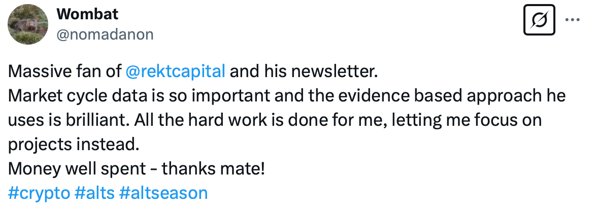Viewport: 596px width, 209px height.
Task: Click 'and his newsletter.' text
Action: click(x=304, y=71)
